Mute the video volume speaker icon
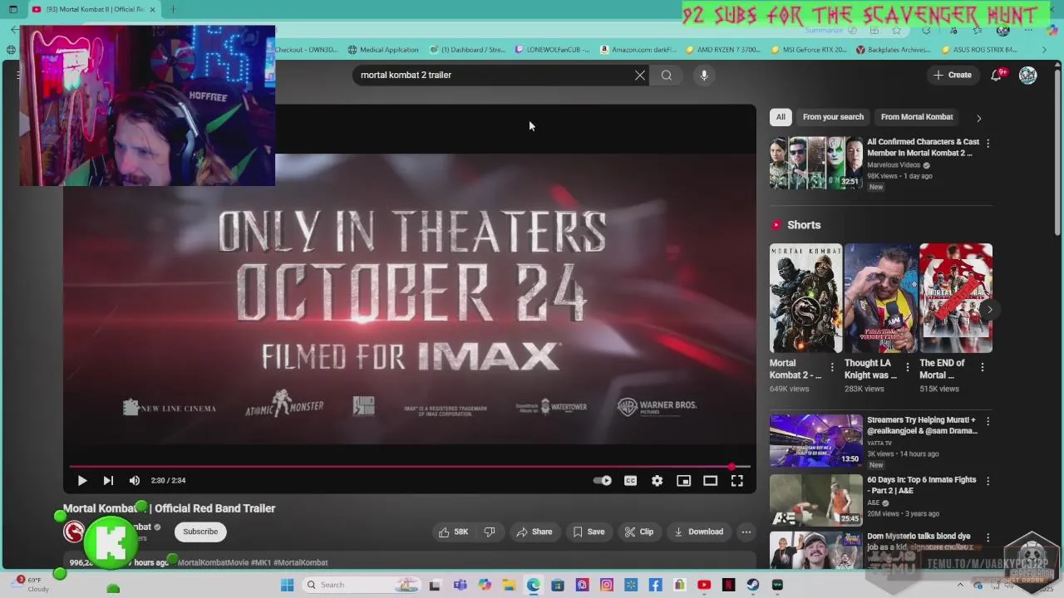Viewport: 1064px width, 598px height. 135,480
